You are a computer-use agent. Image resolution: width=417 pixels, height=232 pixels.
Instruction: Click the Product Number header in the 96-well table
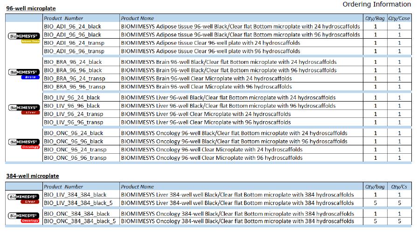pyautogui.click(x=63, y=18)
